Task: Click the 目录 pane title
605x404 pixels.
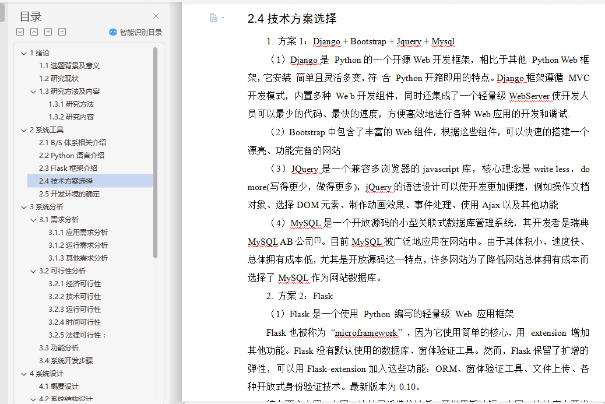Action: 30,16
